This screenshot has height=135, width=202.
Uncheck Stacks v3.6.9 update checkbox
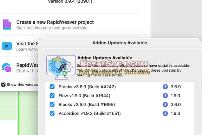coord(52,87)
